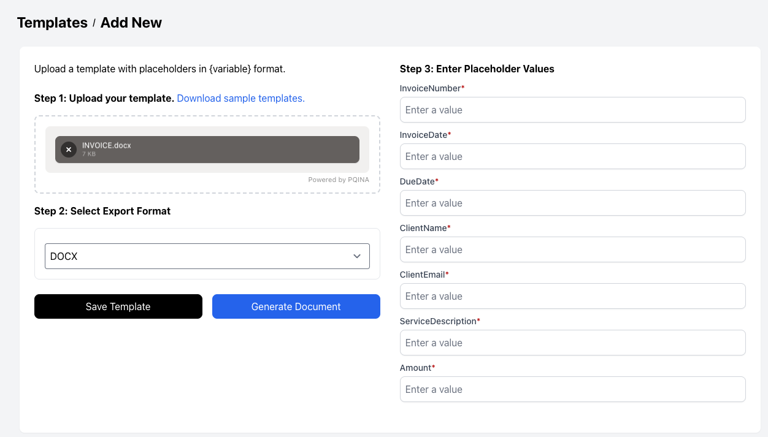Click the Powered by PQINA label
Image resolution: width=768 pixels, height=437 pixels.
coord(338,180)
